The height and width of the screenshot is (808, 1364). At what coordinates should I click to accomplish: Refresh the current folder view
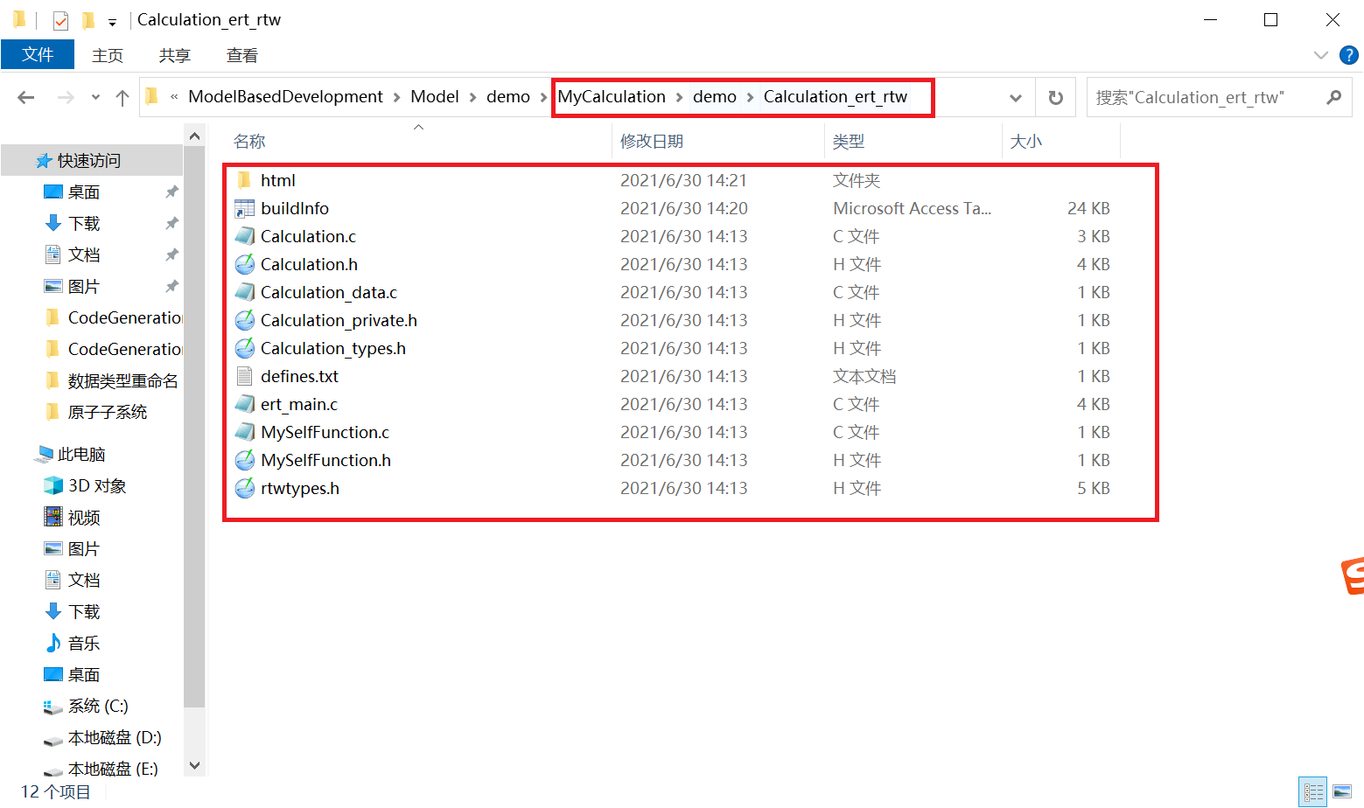1056,97
